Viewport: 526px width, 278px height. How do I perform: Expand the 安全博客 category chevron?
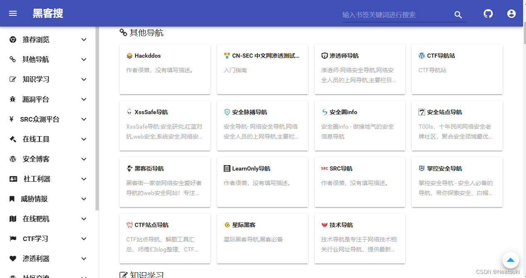pos(83,159)
